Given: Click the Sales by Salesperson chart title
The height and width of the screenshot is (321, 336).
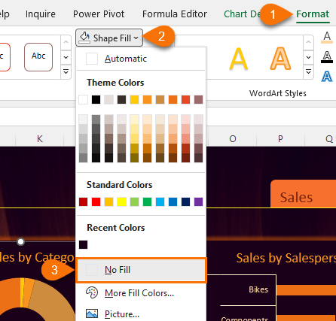Looking at the screenshot, I should tap(286, 258).
